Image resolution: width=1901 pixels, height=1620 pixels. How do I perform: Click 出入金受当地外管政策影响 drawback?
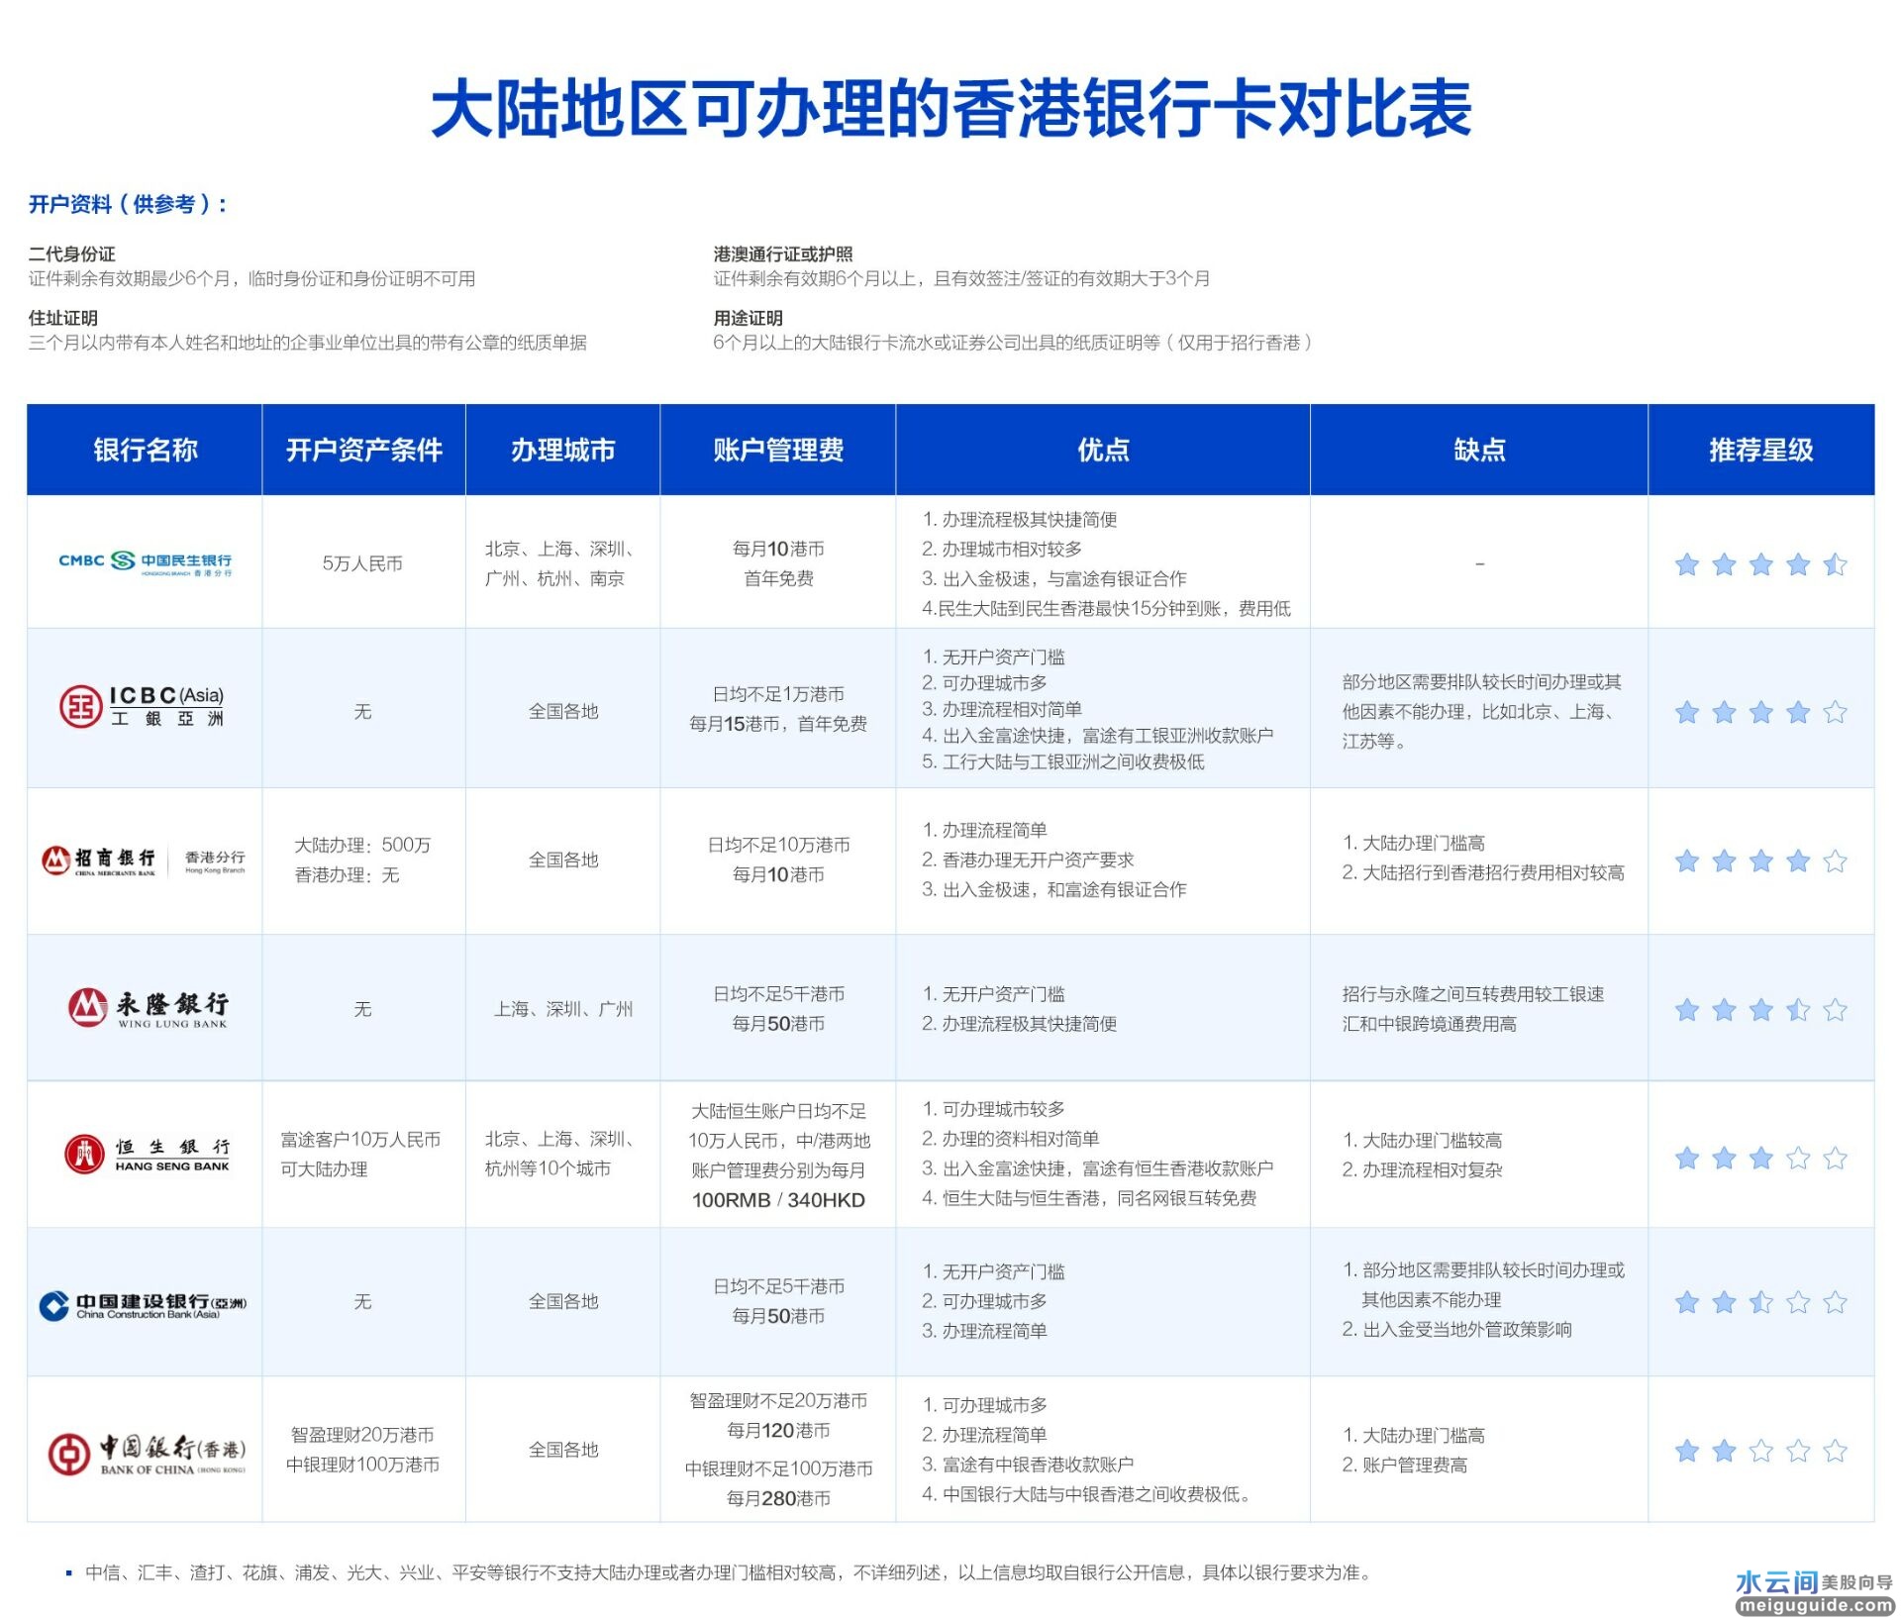(1456, 1330)
